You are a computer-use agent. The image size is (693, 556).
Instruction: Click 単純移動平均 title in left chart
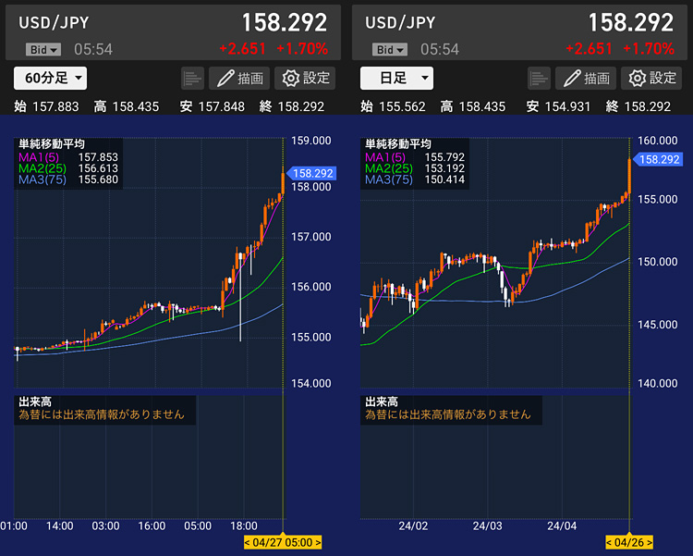point(51,144)
